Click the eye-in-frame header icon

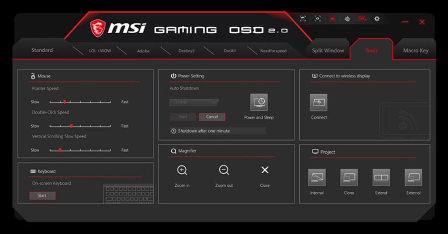318,18
